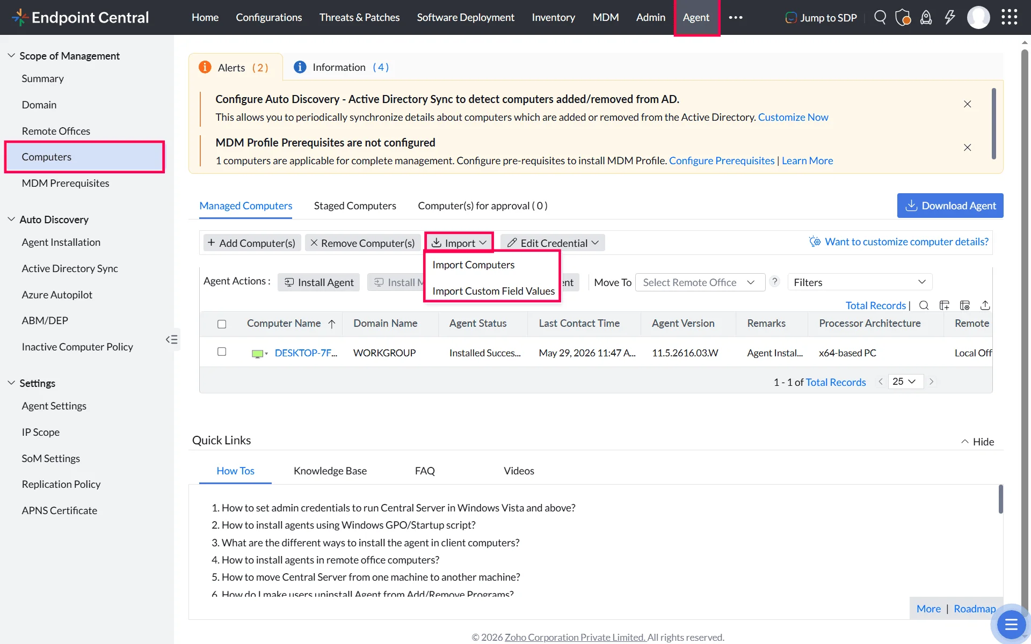Switch to the Knowledge Base tab
Image resolution: width=1031 pixels, height=644 pixels.
click(x=330, y=471)
